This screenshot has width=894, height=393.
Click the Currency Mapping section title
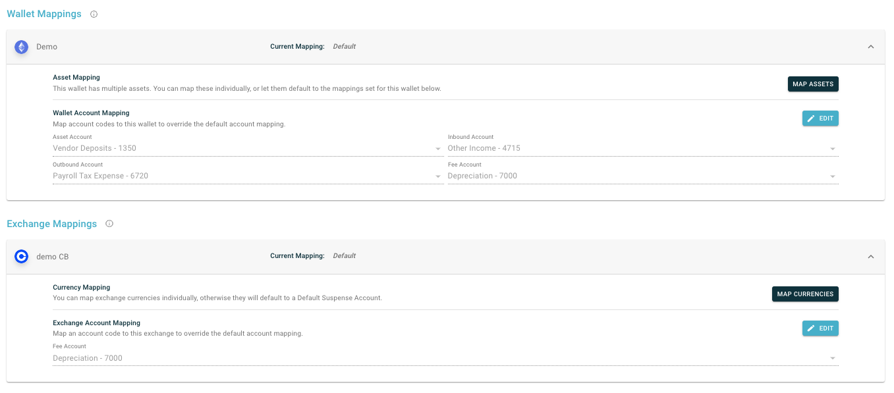[81, 288]
